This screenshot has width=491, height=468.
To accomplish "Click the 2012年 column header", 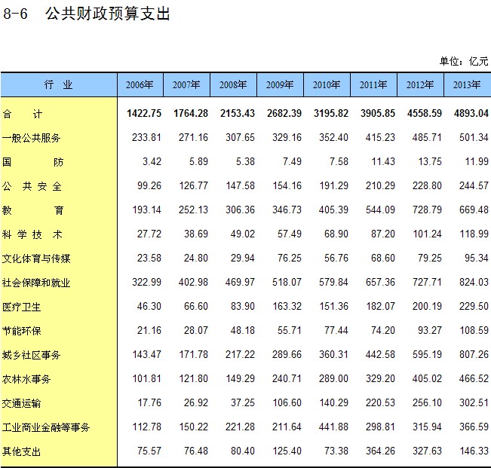I will tap(420, 84).
